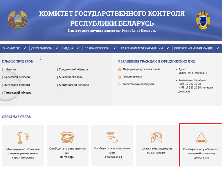Expand the МЕДИА dropdown arrow

[78, 48]
